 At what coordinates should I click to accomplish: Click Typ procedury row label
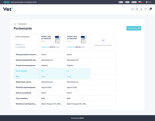pyautogui.click(x=22, y=98)
